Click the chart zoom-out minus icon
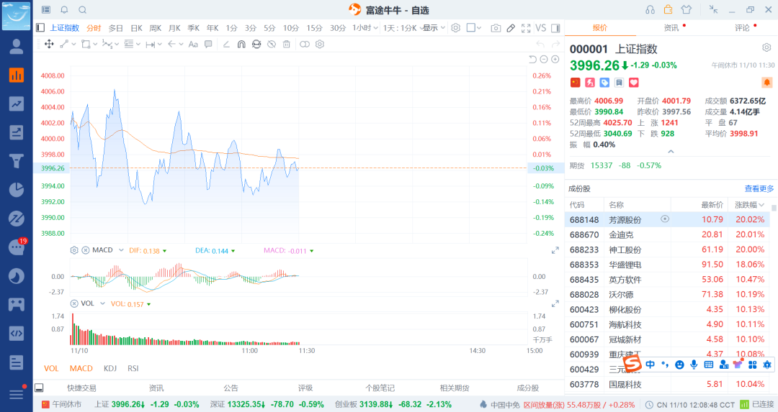The height and width of the screenshot is (412, 778). click(544, 60)
